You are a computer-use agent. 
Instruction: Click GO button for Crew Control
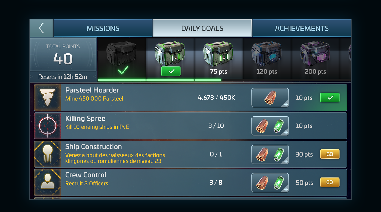pyautogui.click(x=330, y=182)
